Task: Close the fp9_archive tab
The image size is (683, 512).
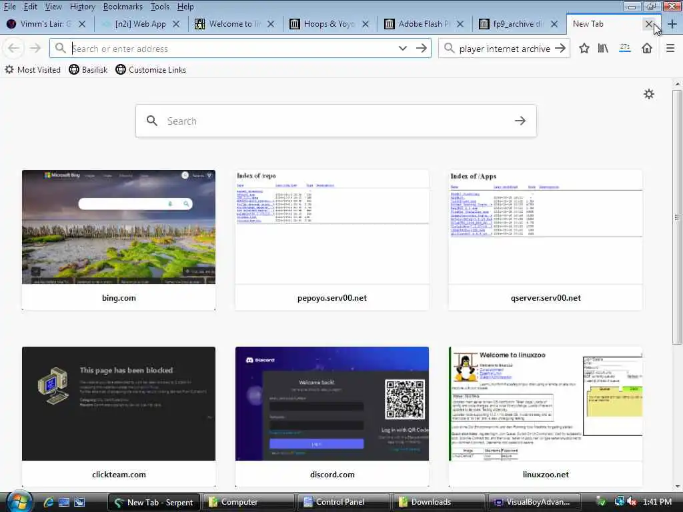Action: [x=554, y=24]
